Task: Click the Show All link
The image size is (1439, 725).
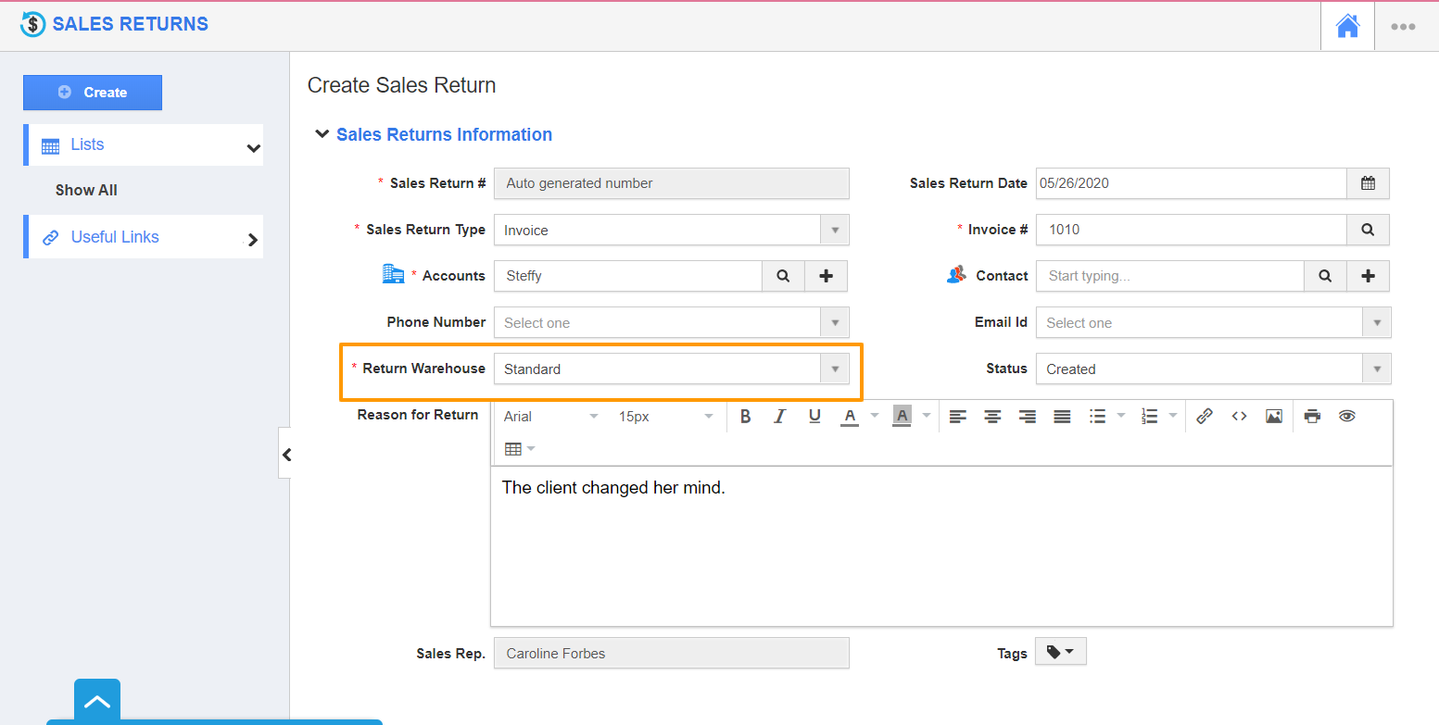Action: point(86,191)
